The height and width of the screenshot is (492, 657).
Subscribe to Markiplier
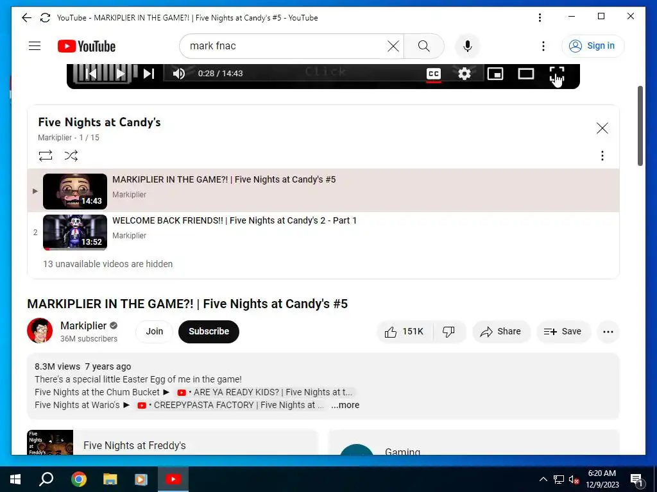pos(209,331)
